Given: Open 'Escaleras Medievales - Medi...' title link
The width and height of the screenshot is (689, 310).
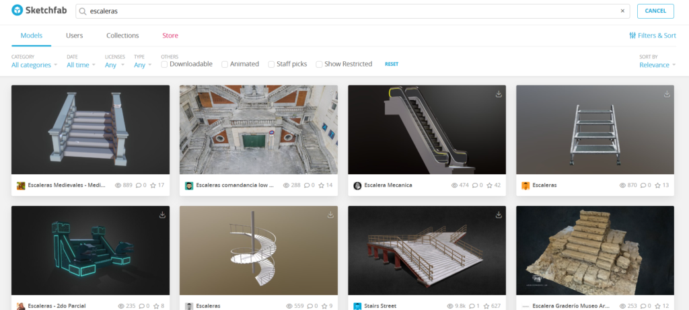Looking at the screenshot, I should 67,186.
